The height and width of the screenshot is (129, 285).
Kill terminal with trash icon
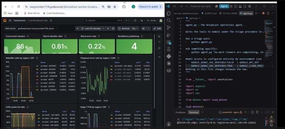(257, 112)
